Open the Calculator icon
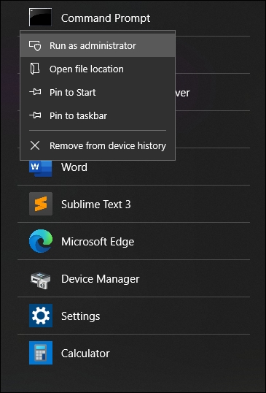266x393 pixels. (41, 353)
